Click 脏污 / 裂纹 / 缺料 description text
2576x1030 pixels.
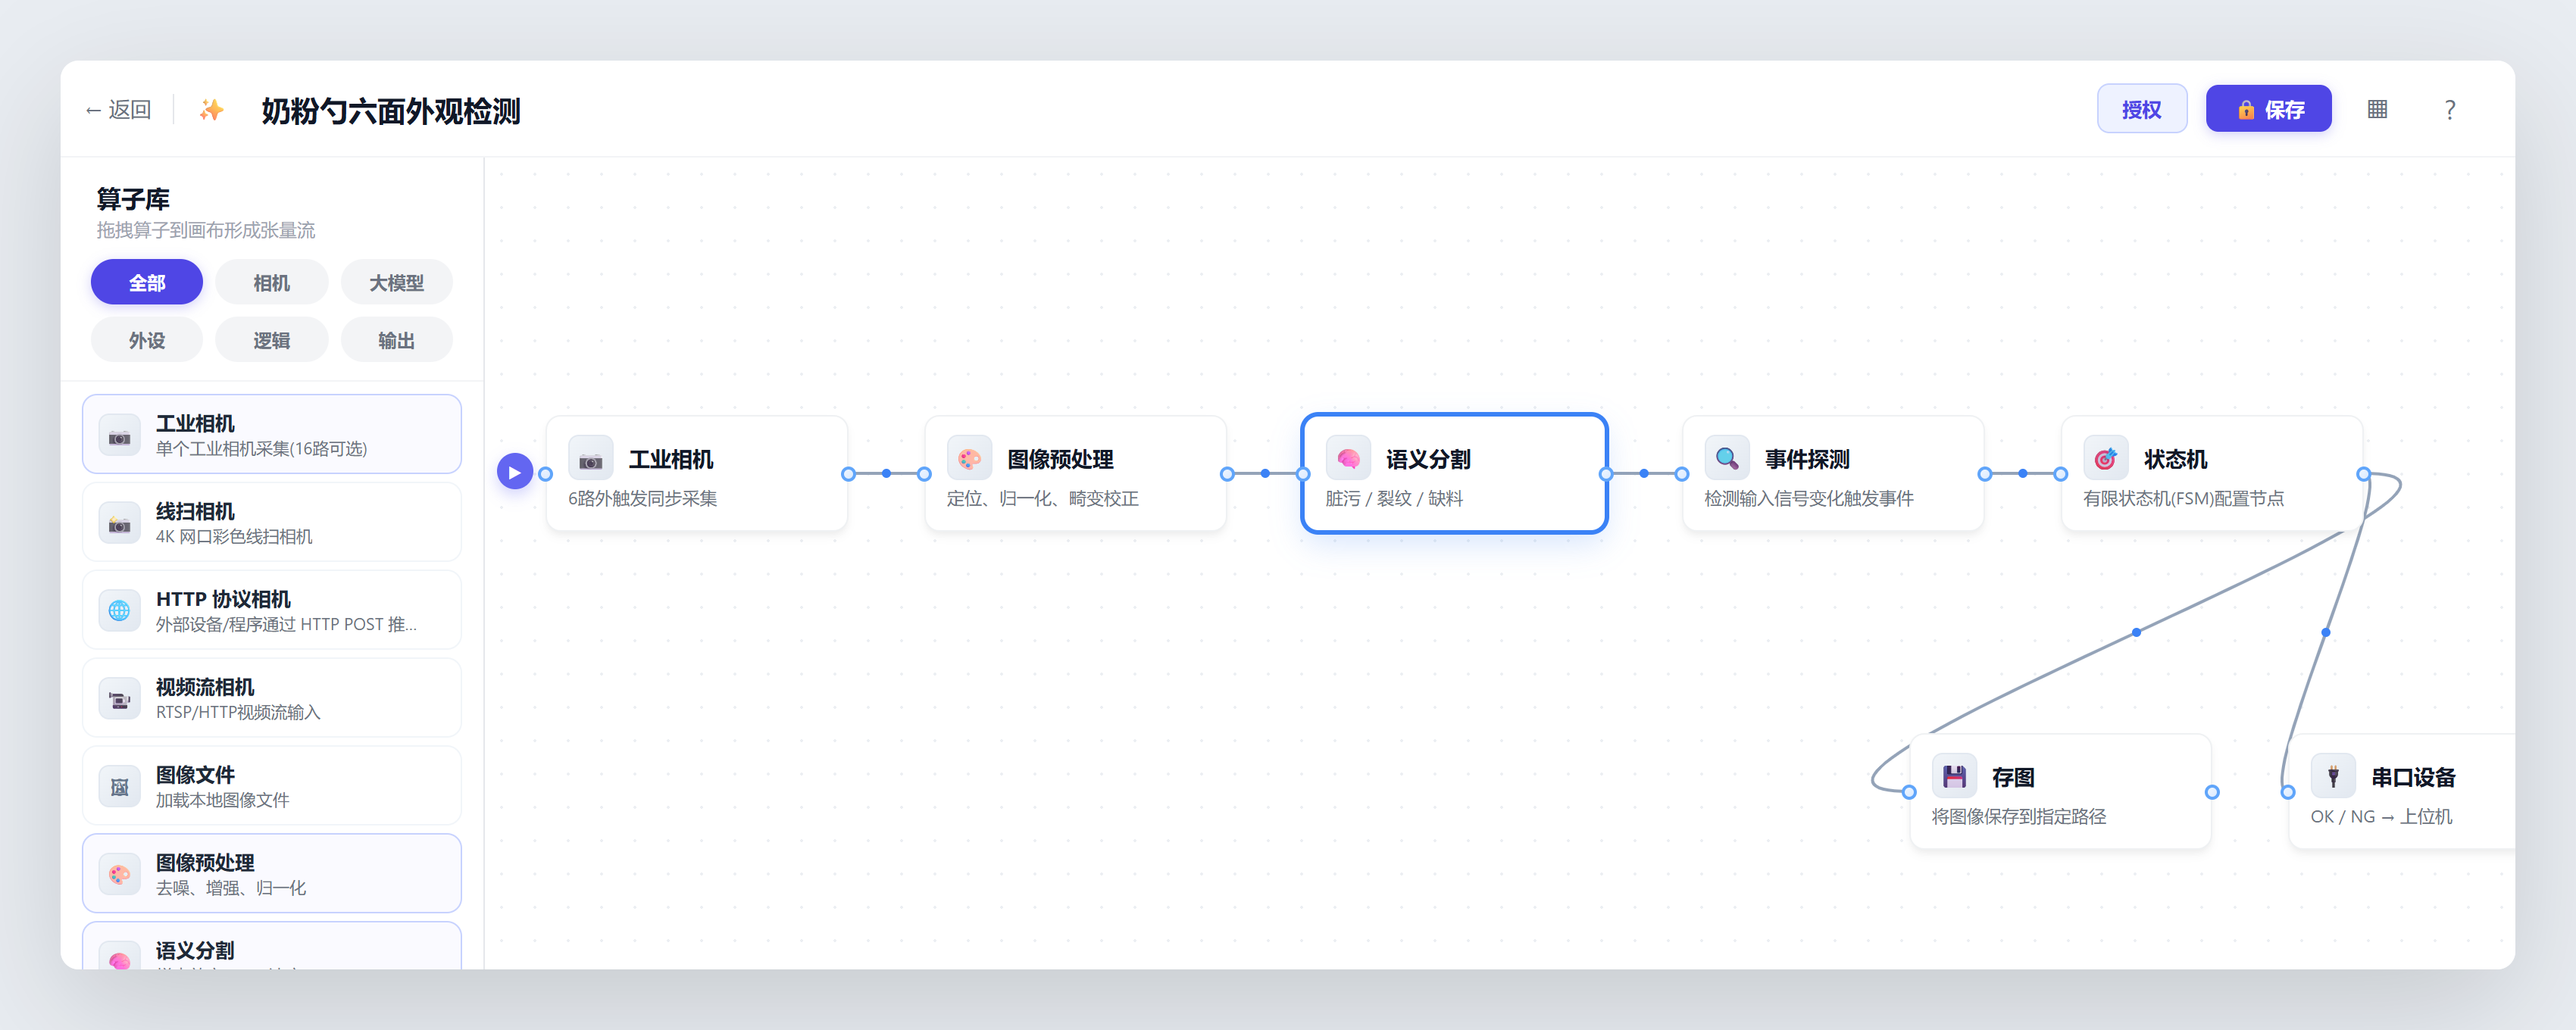[1394, 498]
